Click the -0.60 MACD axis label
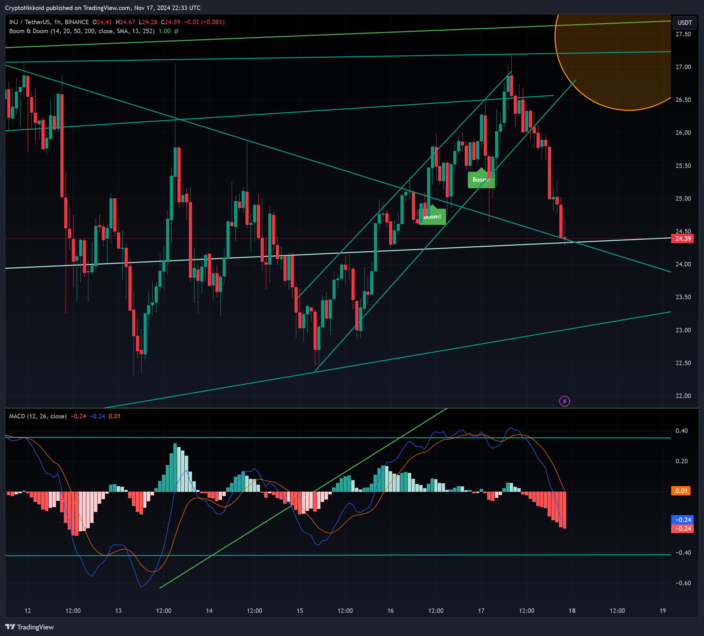704x636 pixels. point(683,583)
